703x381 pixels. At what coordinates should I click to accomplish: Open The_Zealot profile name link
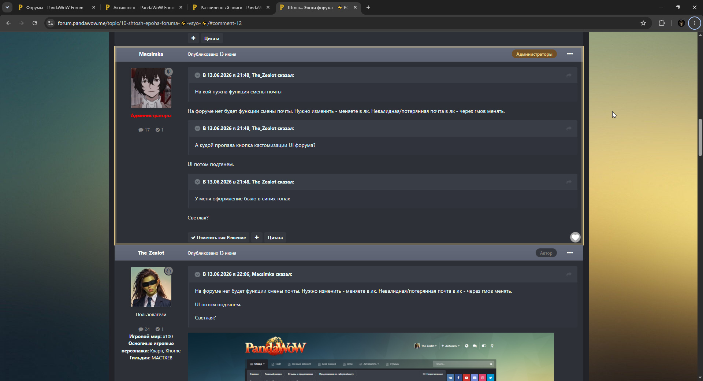151,253
